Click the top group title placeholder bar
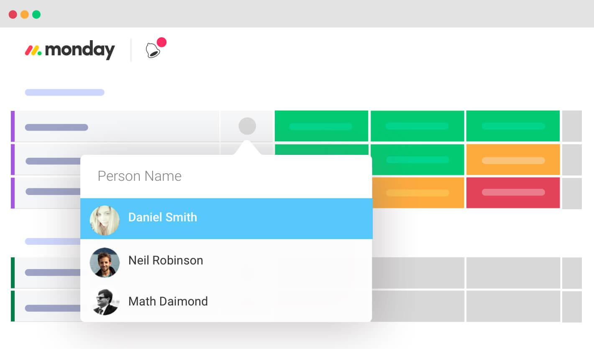 point(64,92)
